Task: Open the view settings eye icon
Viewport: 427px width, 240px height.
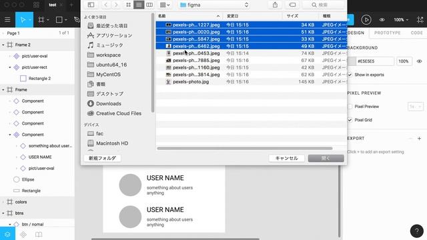Action: 382,19
